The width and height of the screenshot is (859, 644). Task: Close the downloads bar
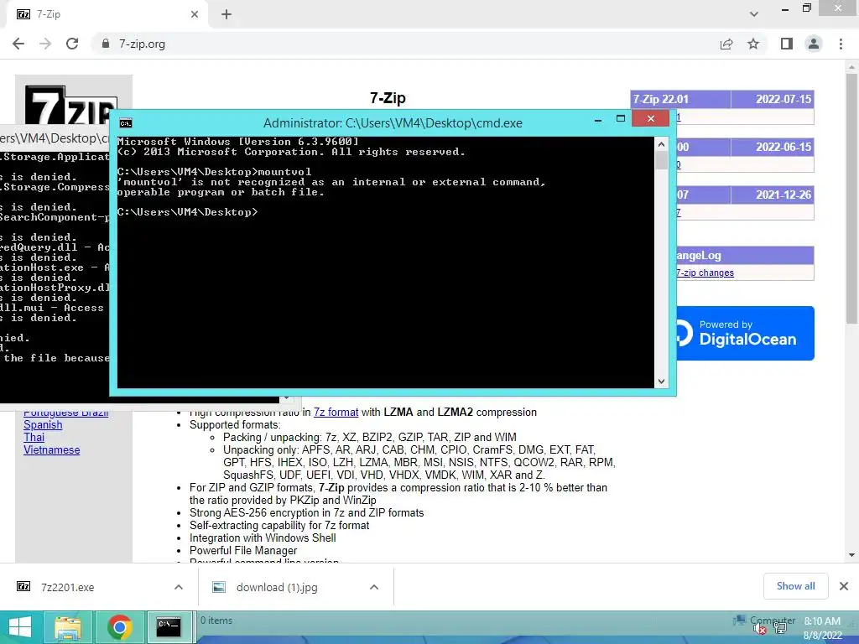[844, 586]
